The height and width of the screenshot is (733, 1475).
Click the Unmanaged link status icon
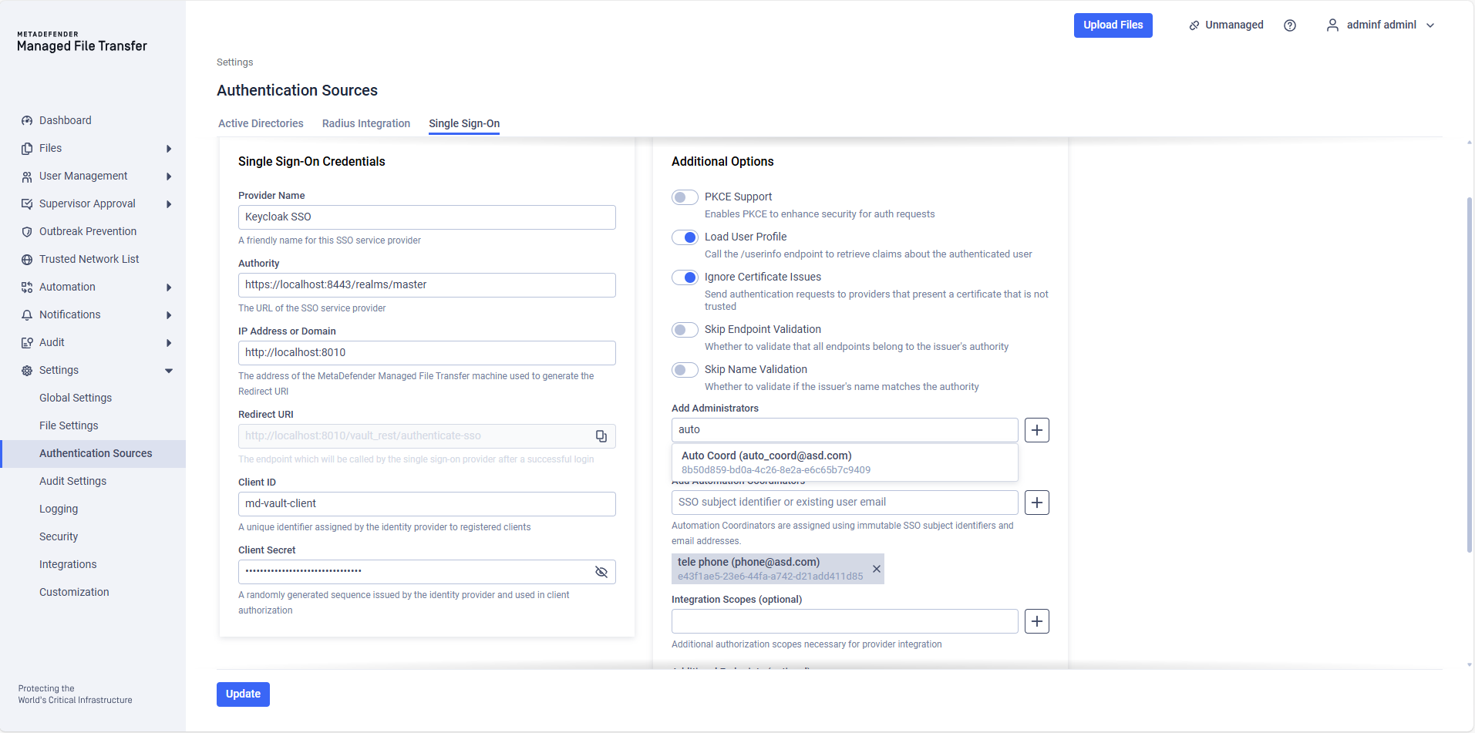[x=1194, y=25]
